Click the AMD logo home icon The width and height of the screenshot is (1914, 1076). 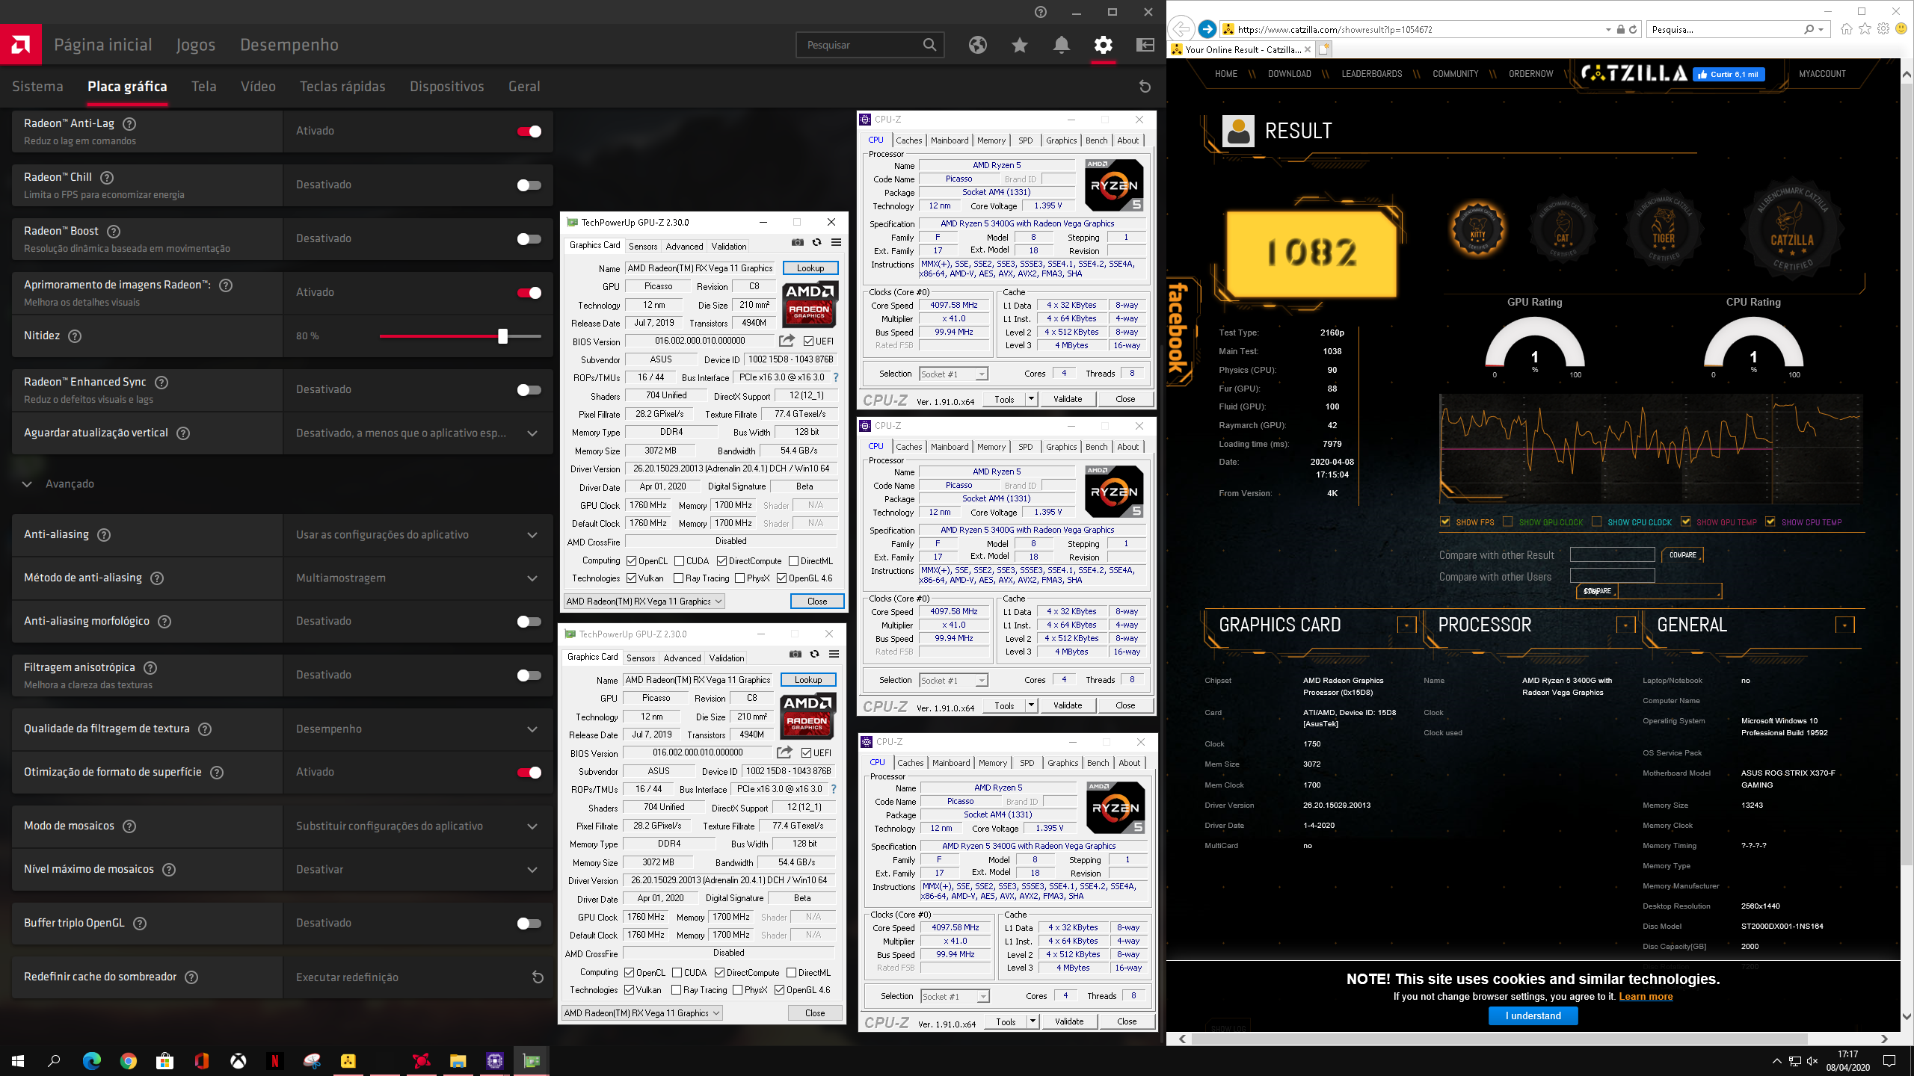point(21,45)
